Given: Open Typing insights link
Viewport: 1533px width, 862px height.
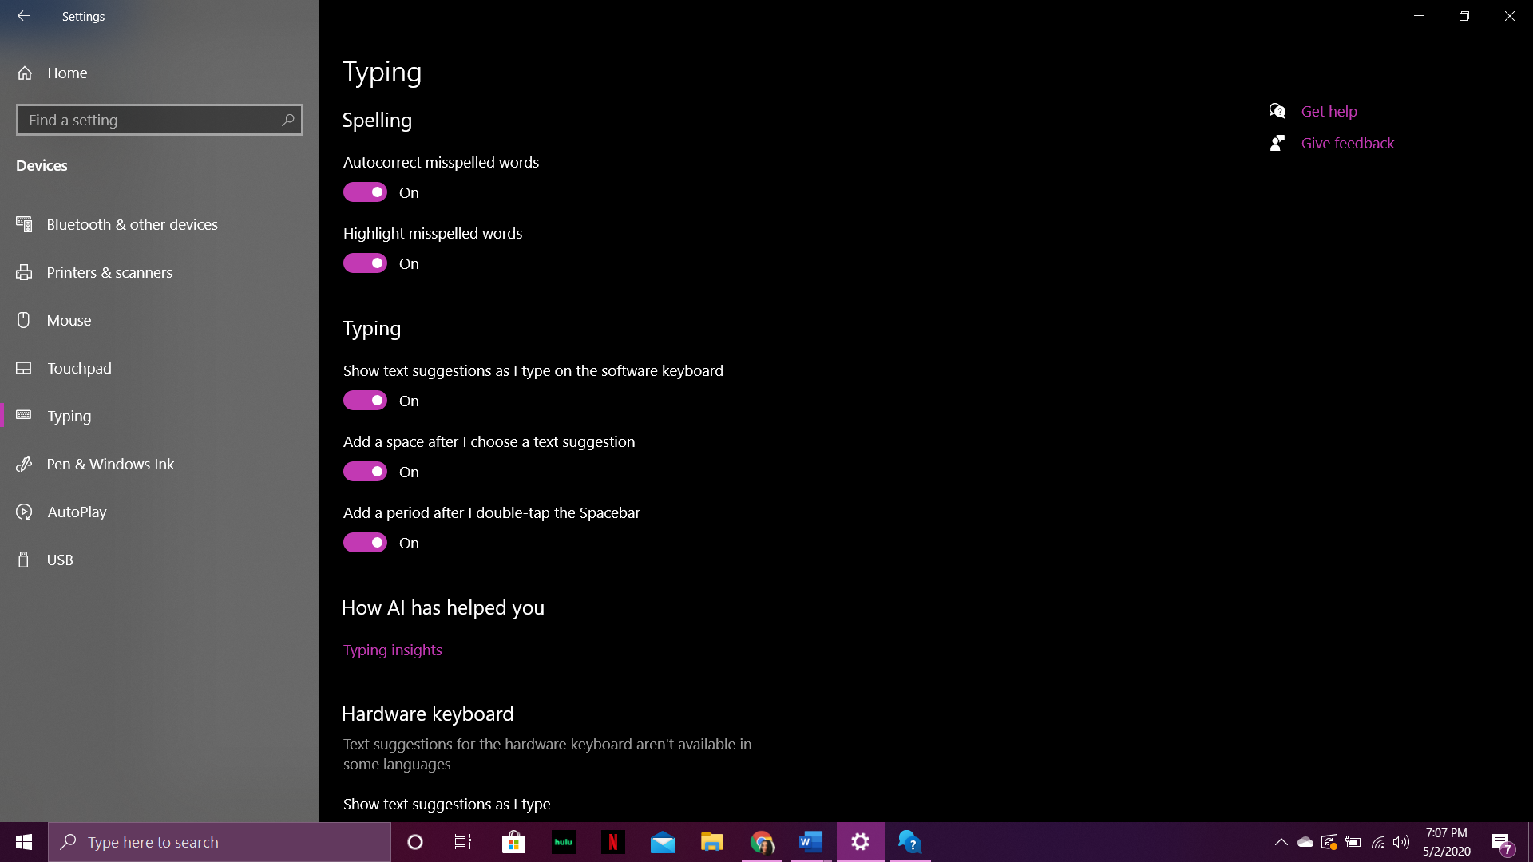Looking at the screenshot, I should (392, 650).
